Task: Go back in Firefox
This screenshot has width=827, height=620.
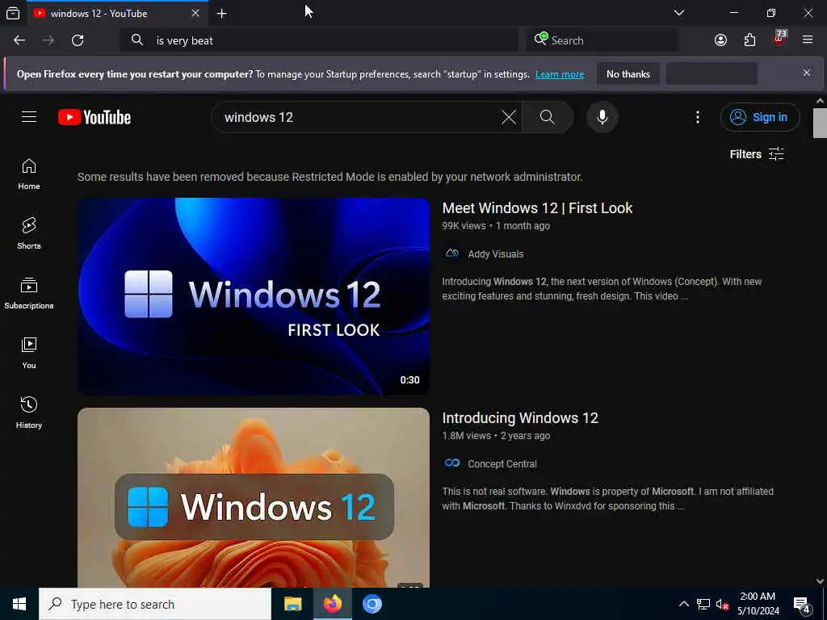Action: click(19, 40)
